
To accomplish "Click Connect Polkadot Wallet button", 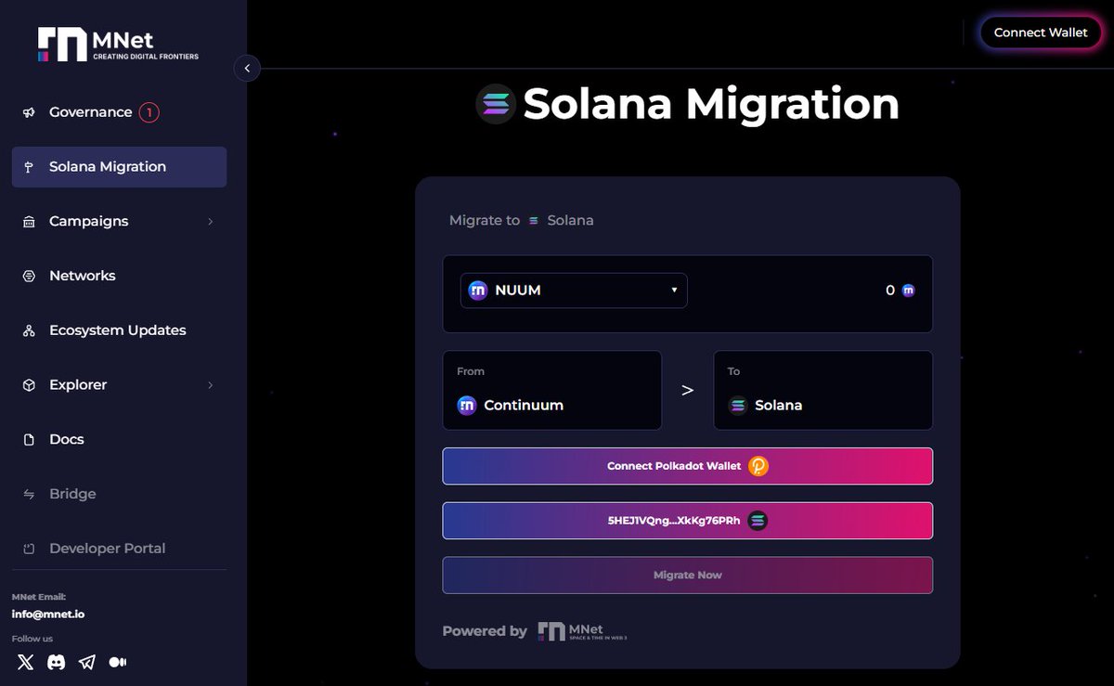I will click(688, 466).
